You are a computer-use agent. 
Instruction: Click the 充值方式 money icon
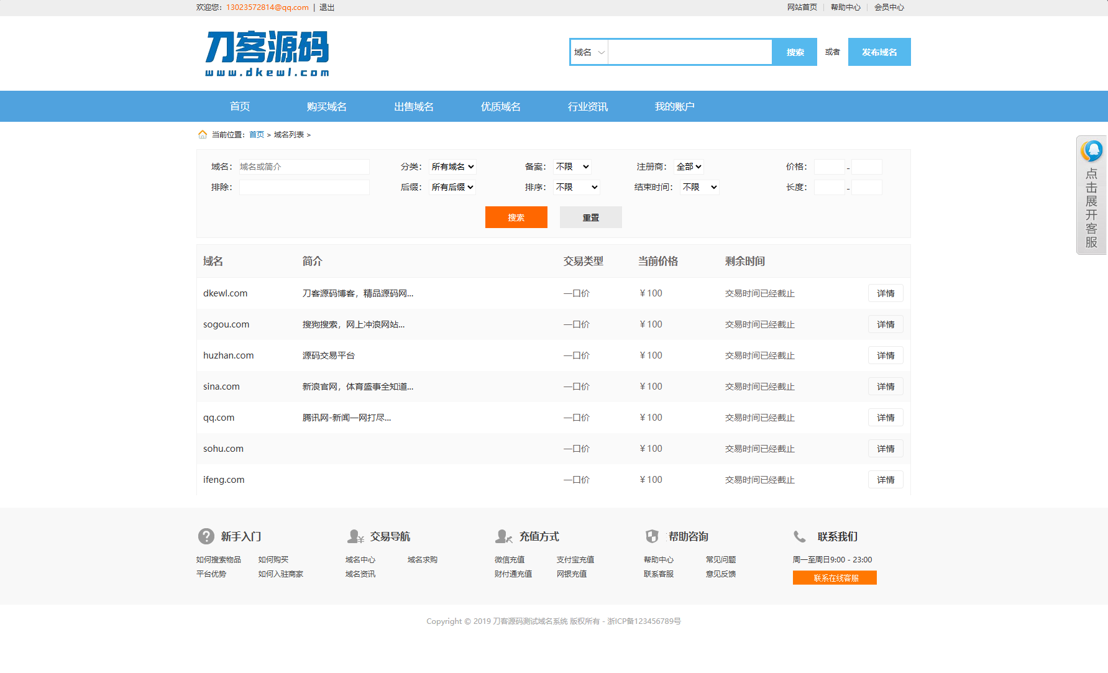pyautogui.click(x=503, y=536)
